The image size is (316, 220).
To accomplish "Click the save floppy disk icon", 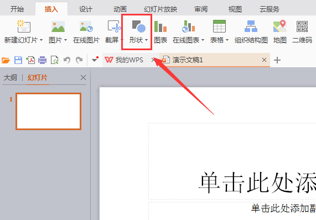I will pos(18,60).
